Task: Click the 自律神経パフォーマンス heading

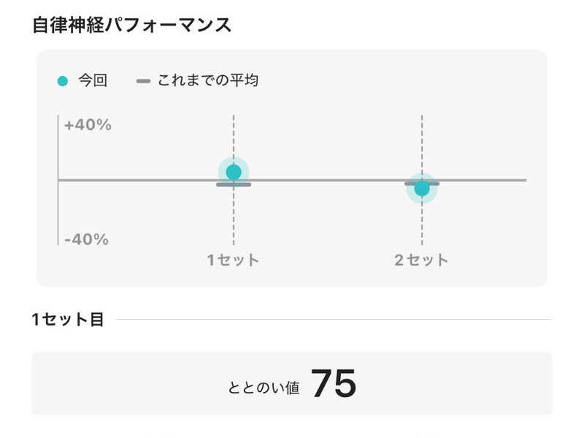Action: click(131, 25)
